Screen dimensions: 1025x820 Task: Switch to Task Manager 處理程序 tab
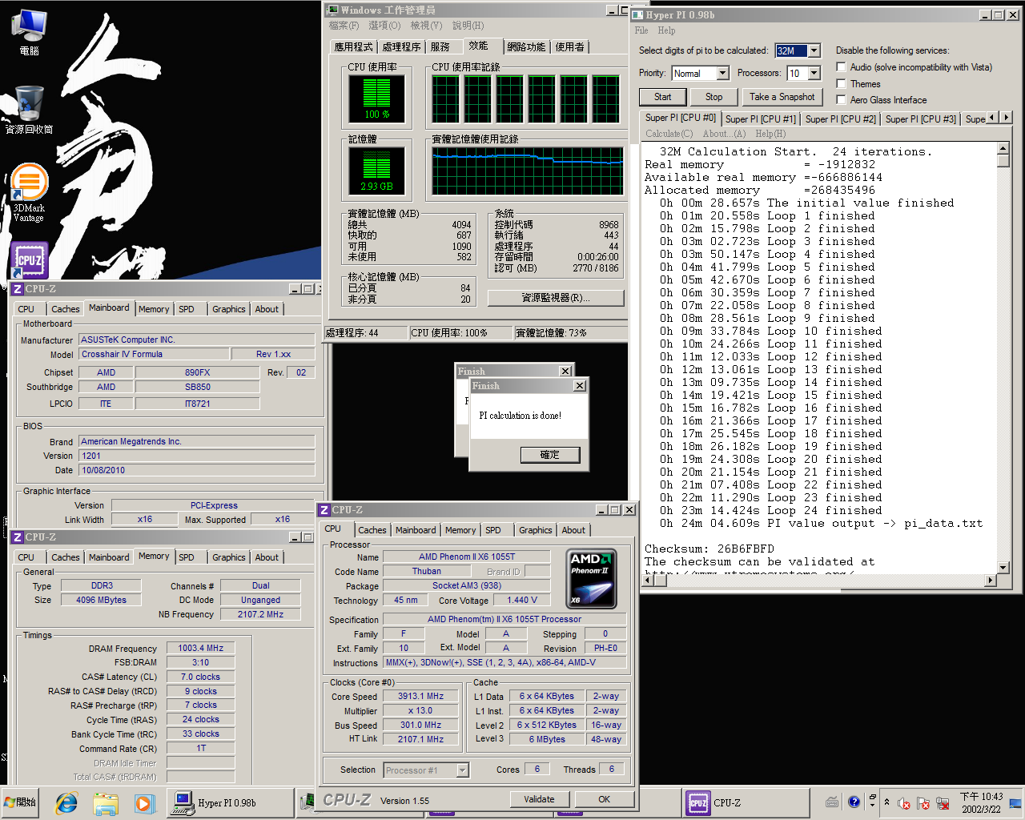pyautogui.click(x=401, y=47)
